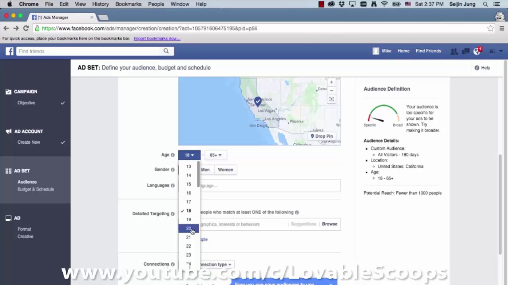Open the Wi-Fi status icon
The width and height of the screenshot is (508, 285).
click(384, 4)
